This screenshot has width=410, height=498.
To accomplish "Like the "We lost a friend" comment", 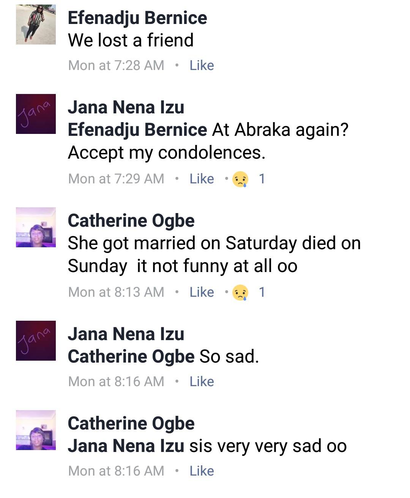I will click(202, 65).
